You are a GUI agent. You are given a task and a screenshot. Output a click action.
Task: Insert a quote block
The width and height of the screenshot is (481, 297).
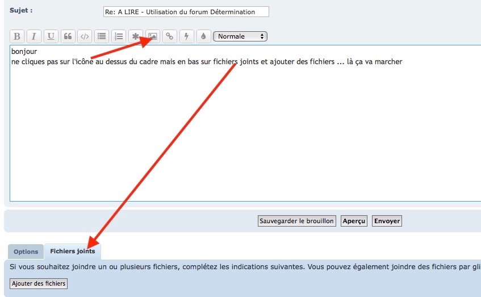pos(68,36)
